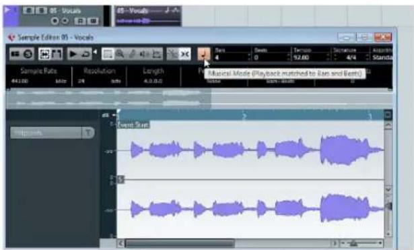This screenshot has height=250, width=414.
Task: Click the horizontal zoom slider handle
Action: coord(353,243)
